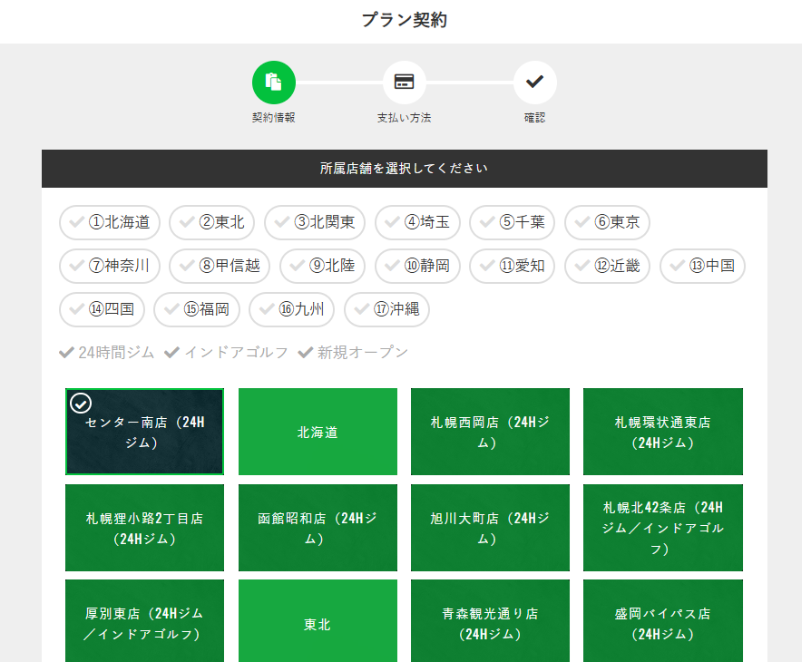Click the プラン契約 page title
This screenshot has width=811, height=662.
coord(405,20)
